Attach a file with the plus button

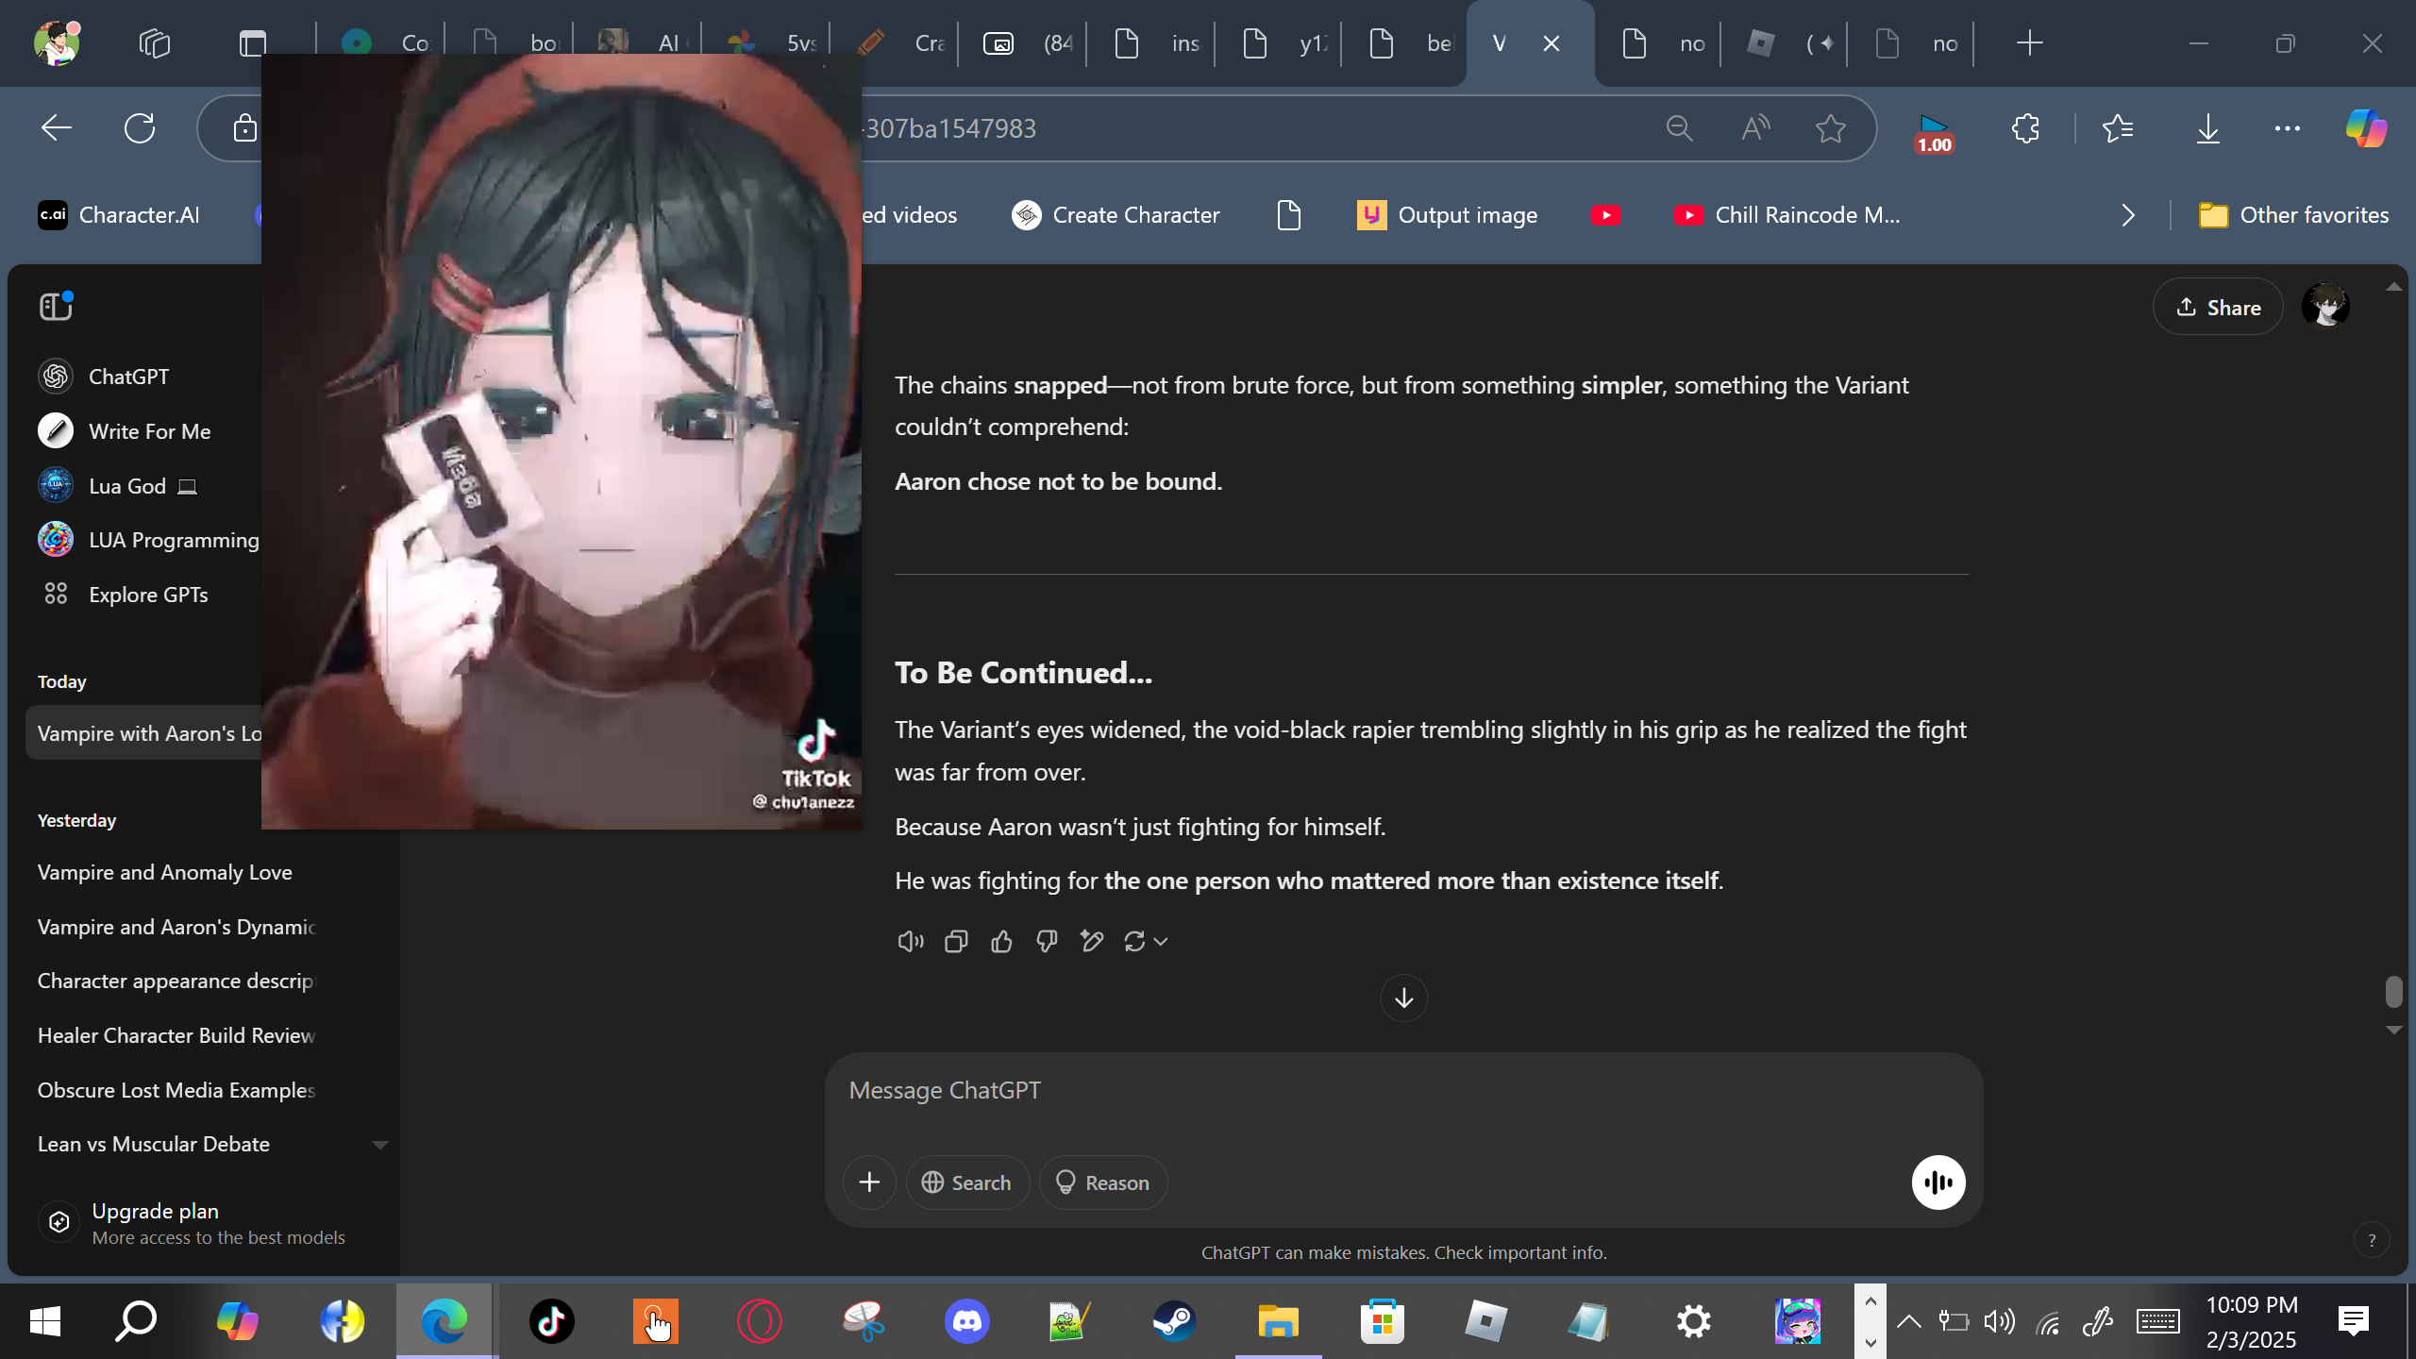(x=869, y=1183)
